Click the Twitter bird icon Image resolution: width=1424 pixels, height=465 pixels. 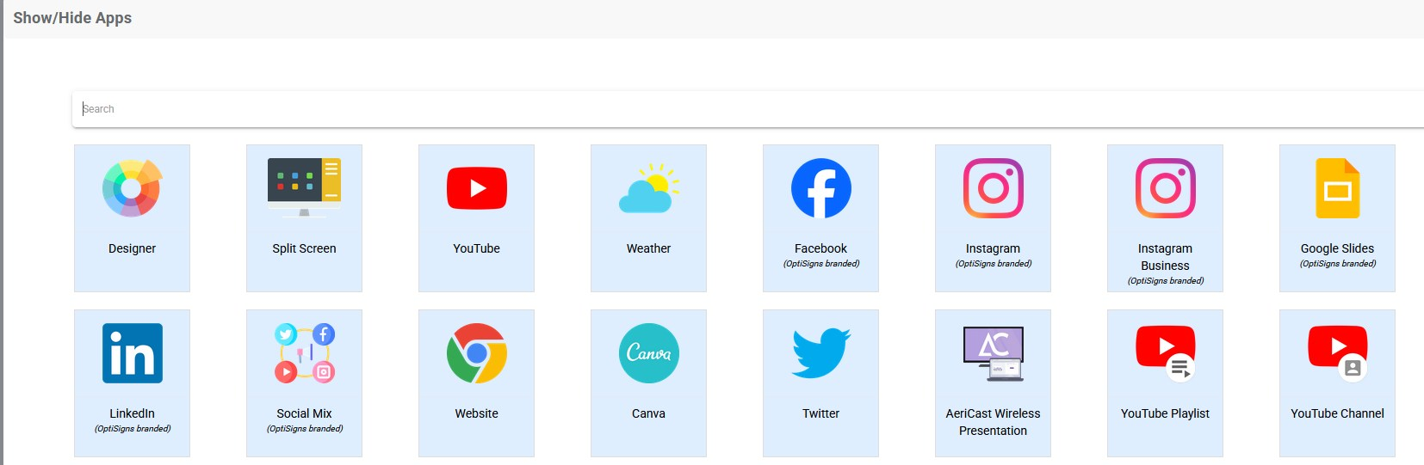click(x=820, y=353)
